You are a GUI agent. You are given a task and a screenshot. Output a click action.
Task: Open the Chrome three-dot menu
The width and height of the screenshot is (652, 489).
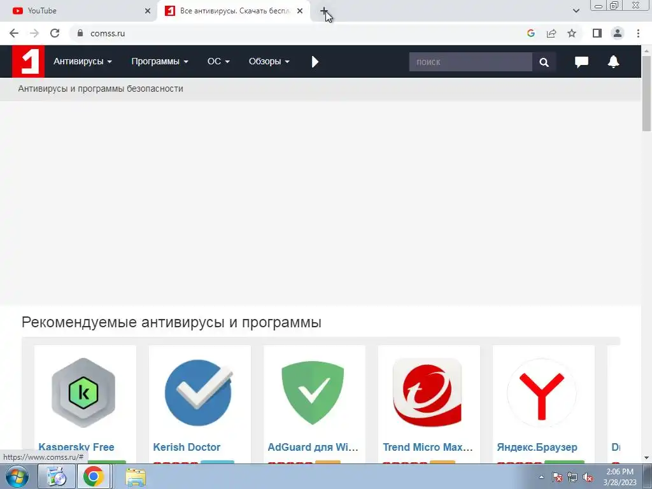[638, 33]
